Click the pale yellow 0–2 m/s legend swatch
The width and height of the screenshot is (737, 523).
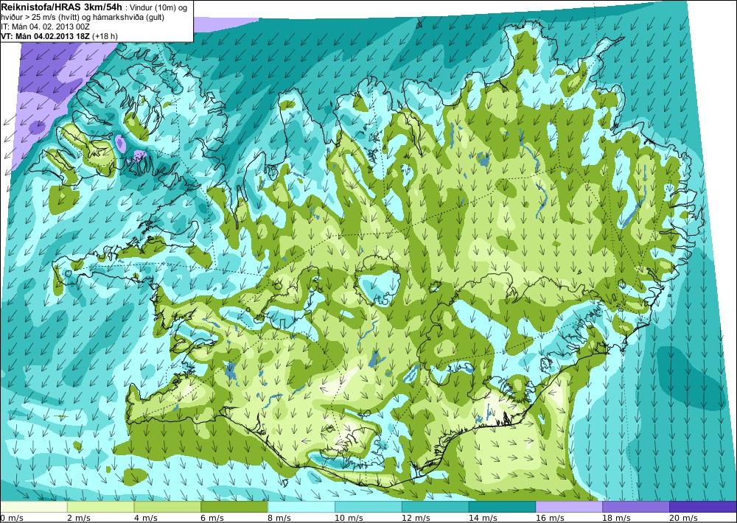[x=34, y=507]
